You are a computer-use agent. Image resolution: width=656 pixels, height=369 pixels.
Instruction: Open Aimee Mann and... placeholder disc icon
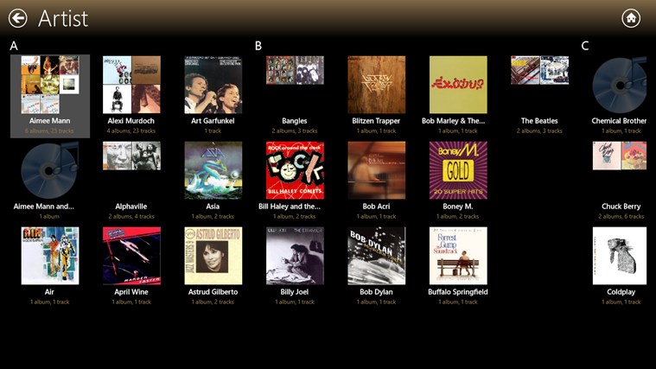pos(50,170)
